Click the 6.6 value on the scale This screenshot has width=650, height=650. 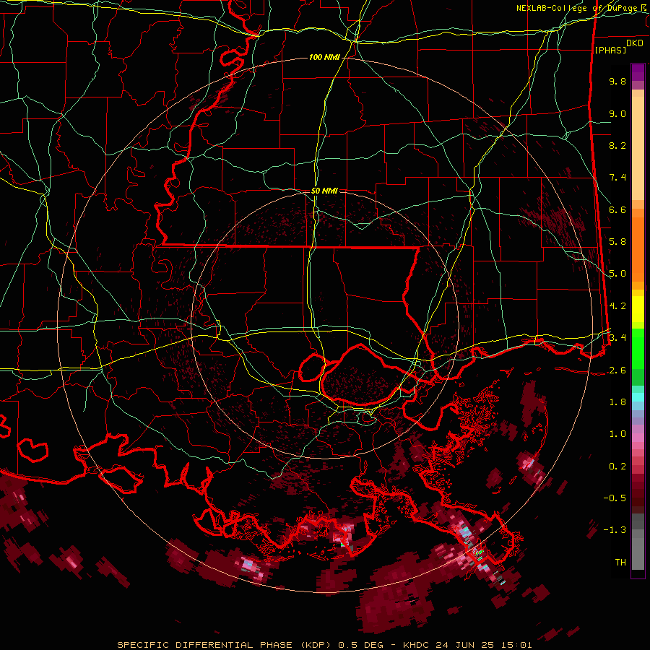[x=617, y=209]
